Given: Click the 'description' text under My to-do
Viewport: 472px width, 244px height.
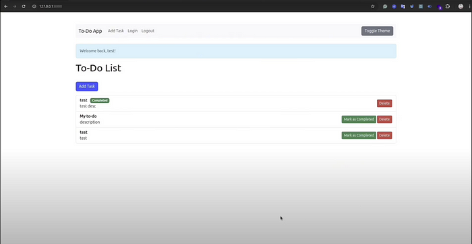Looking at the screenshot, I should (x=90, y=122).
